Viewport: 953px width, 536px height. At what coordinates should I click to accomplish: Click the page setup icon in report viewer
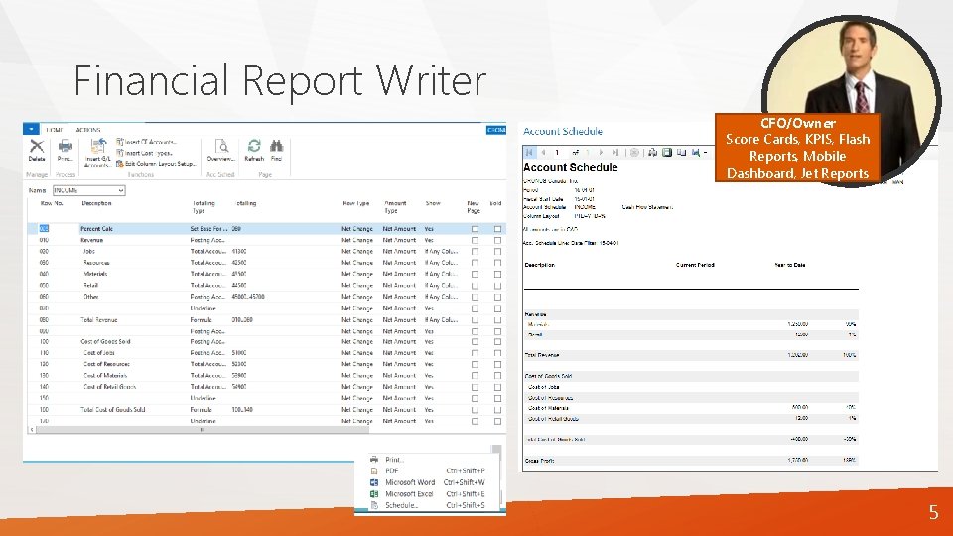[x=681, y=153]
